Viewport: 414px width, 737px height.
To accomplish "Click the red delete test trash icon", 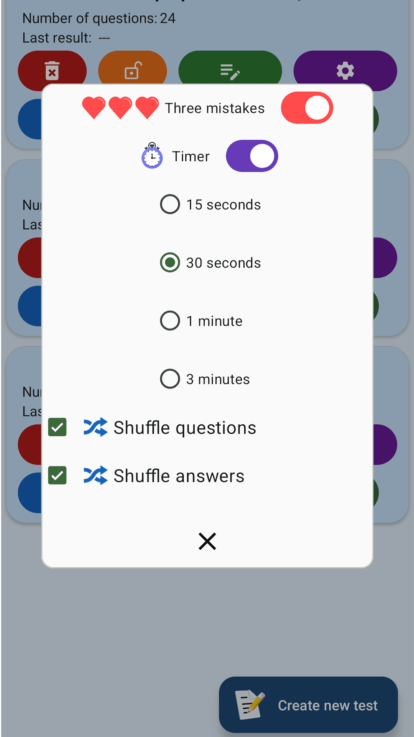I will (52, 71).
